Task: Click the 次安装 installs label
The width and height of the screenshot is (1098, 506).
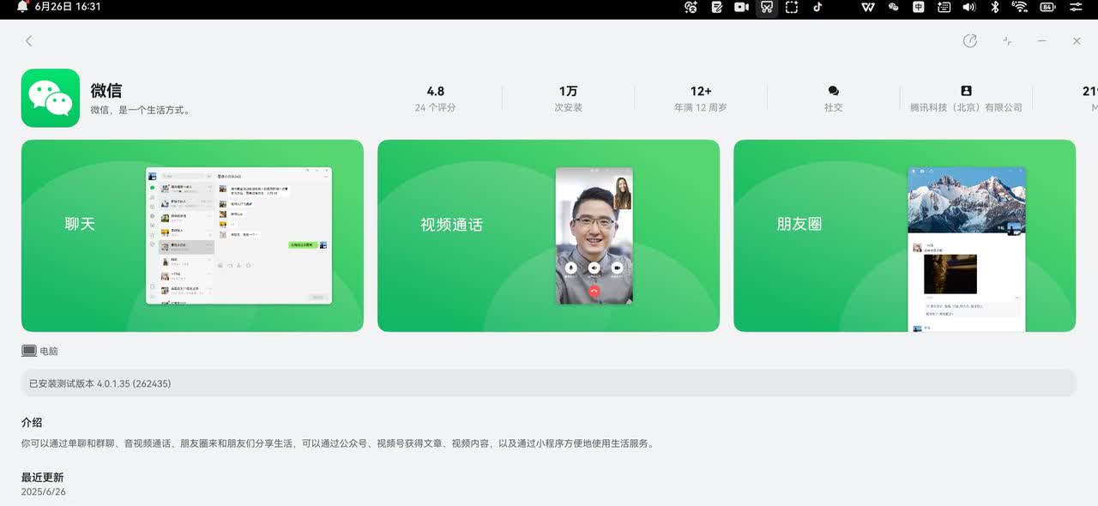Action: [568, 108]
